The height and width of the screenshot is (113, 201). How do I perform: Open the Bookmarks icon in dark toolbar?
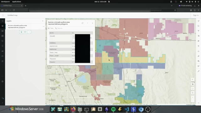(3, 46)
